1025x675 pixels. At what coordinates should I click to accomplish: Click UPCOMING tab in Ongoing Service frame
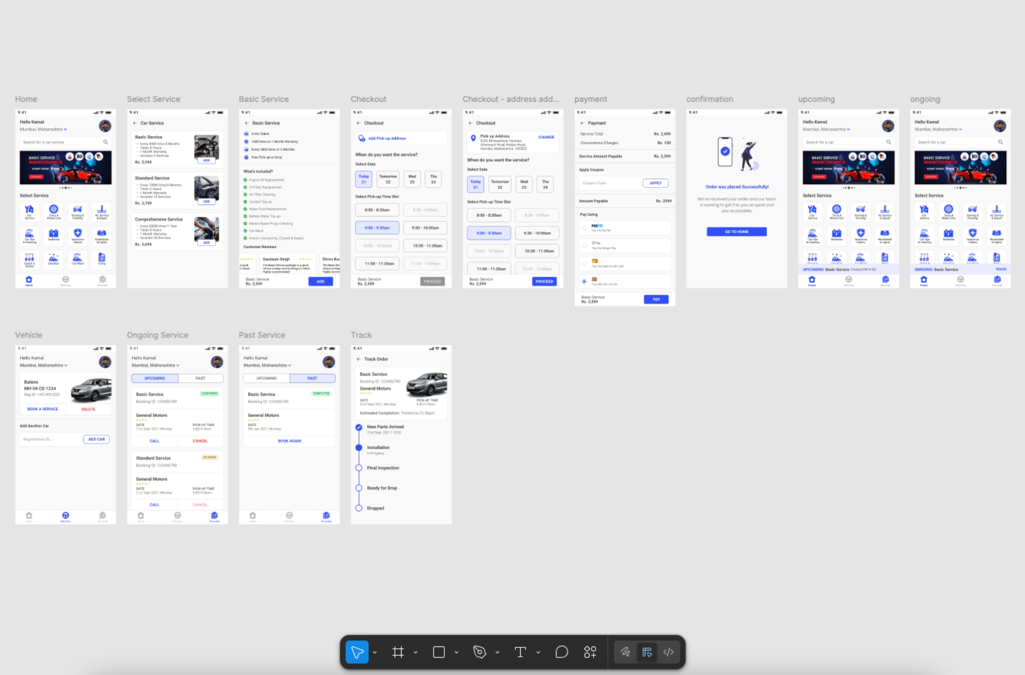[x=155, y=378]
